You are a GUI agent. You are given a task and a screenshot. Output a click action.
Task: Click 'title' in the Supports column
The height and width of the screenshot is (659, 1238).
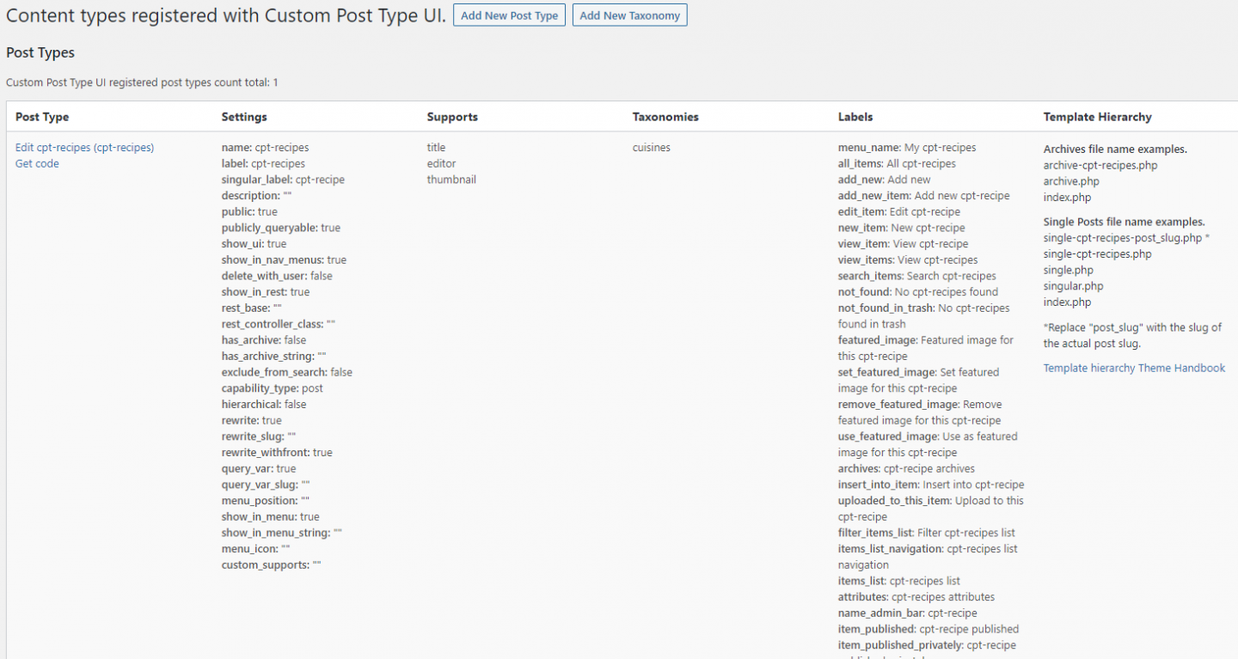click(x=436, y=148)
